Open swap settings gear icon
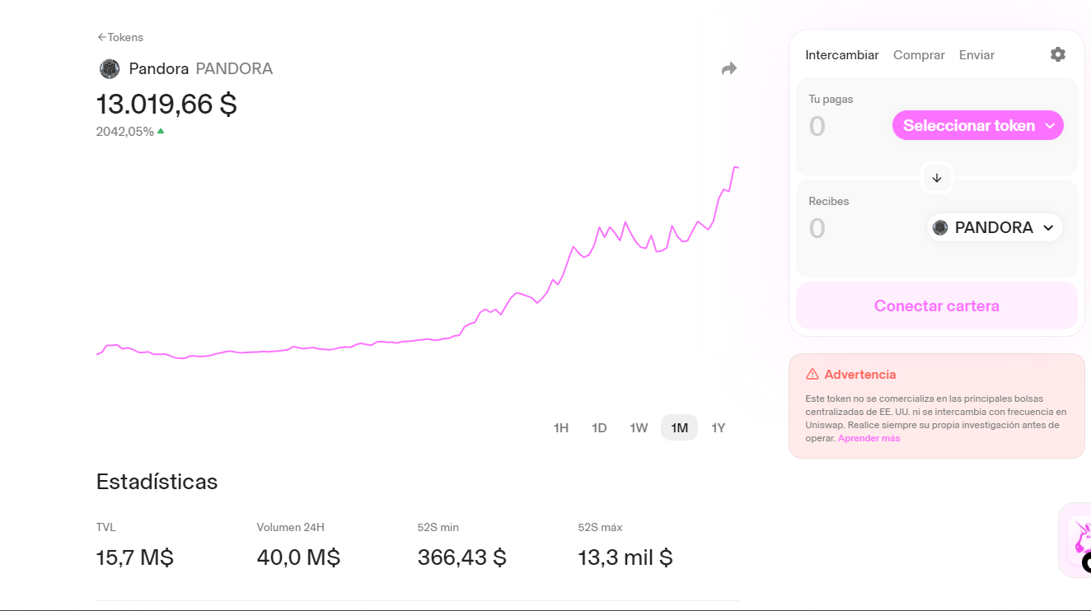The width and height of the screenshot is (1091, 611). (x=1058, y=54)
